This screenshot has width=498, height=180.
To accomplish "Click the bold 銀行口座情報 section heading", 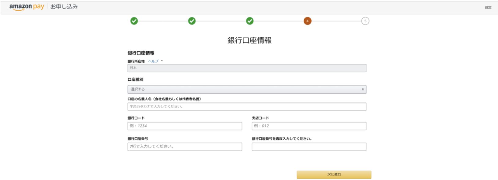I will (141, 53).
